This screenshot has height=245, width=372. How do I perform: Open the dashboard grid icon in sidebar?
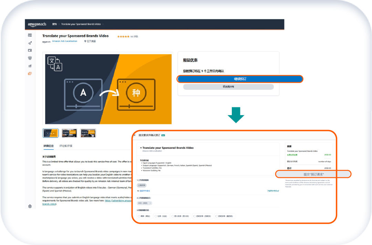30,35
